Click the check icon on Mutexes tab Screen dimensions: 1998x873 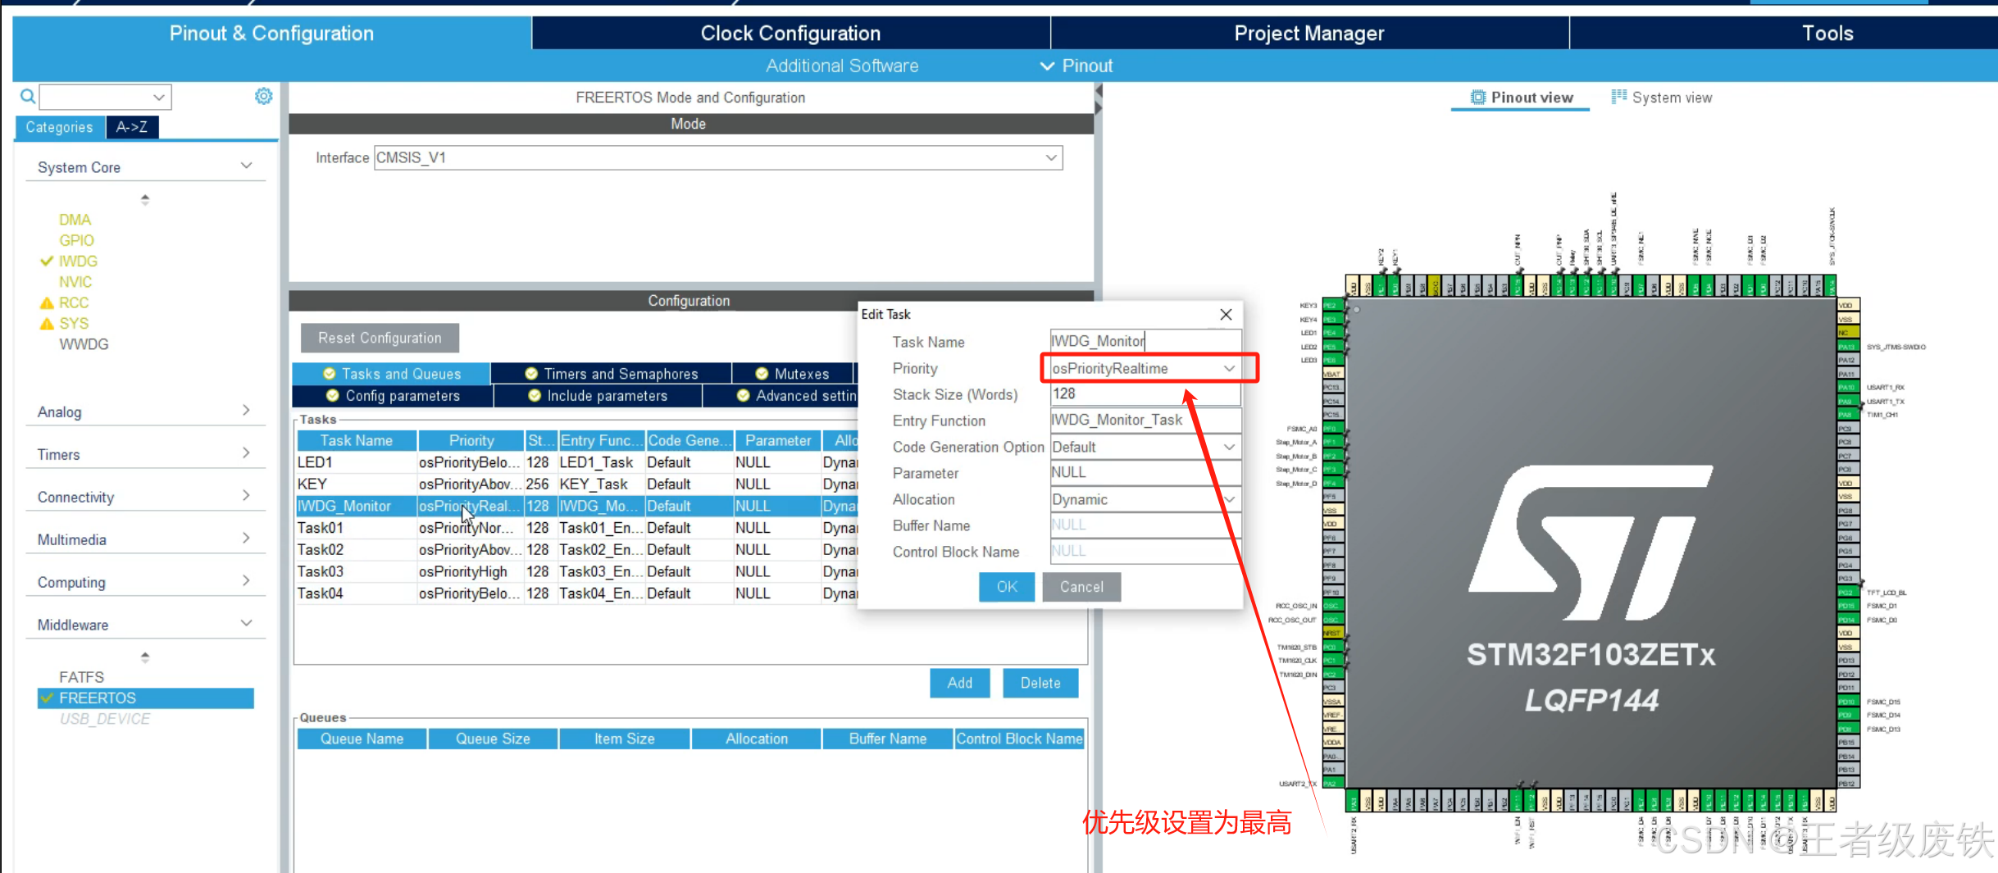point(762,374)
